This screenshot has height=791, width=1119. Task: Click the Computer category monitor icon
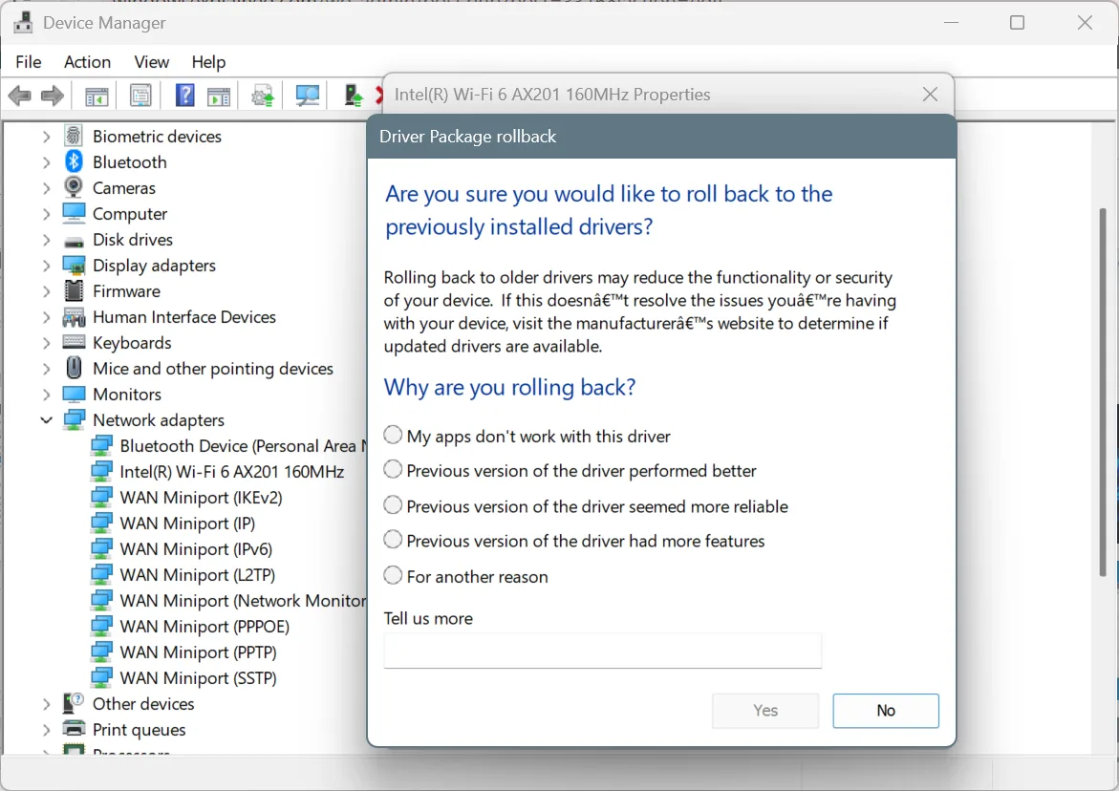pyautogui.click(x=74, y=213)
